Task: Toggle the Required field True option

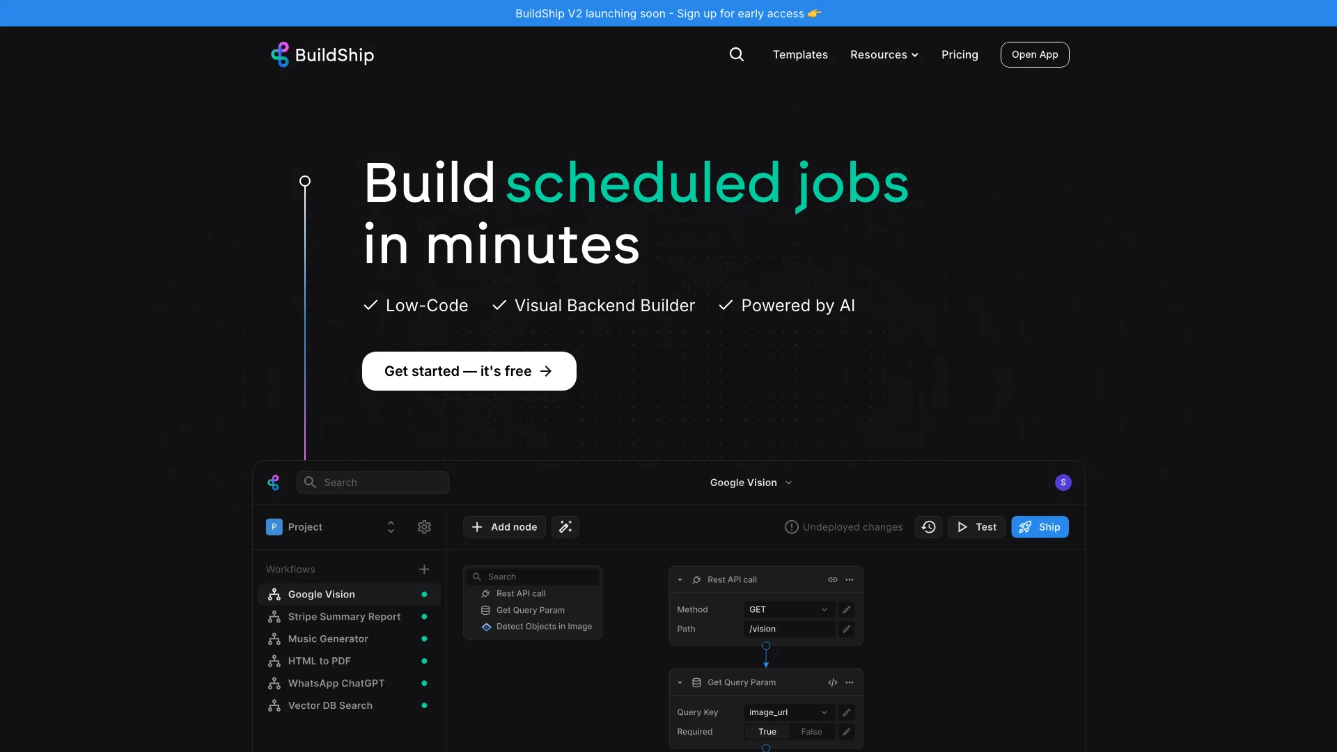Action: tap(767, 731)
